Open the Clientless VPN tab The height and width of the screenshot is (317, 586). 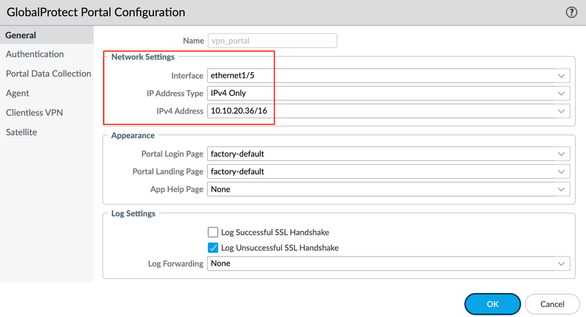34,113
